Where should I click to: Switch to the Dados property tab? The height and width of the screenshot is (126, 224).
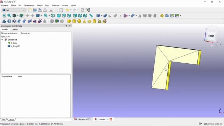coord(11,119)
